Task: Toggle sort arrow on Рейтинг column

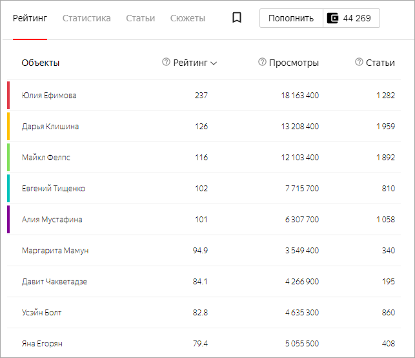Action: coord(214,63)
